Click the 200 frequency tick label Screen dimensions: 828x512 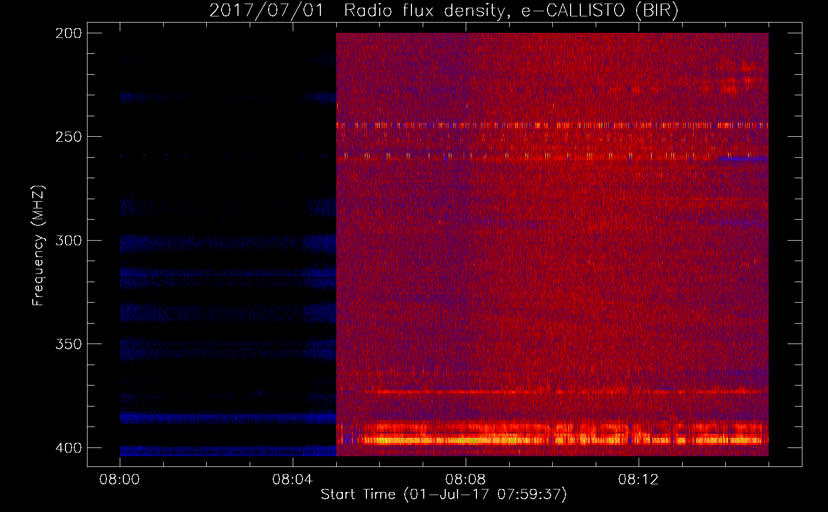(69, 33)
